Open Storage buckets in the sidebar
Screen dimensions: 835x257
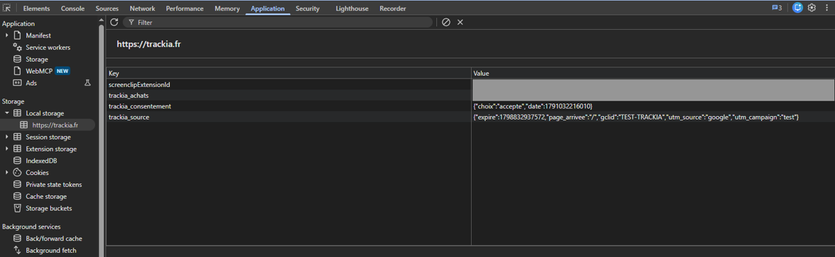[49, 208]
